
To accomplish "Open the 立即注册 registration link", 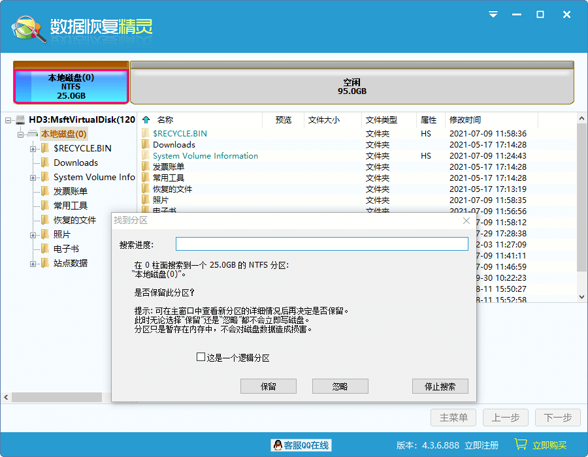I will coord(482,445).
